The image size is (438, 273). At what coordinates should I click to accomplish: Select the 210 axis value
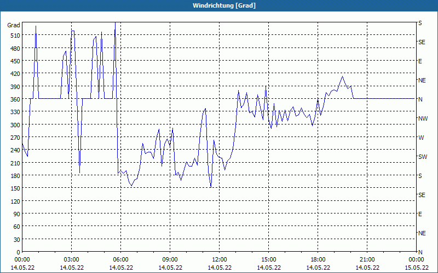click(15, 163)
